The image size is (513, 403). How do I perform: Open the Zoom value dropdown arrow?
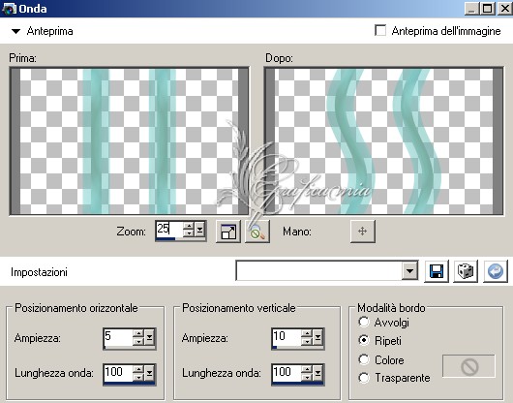coord(199,230)
